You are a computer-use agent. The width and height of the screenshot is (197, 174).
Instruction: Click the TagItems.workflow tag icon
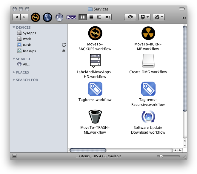point(95,89)
